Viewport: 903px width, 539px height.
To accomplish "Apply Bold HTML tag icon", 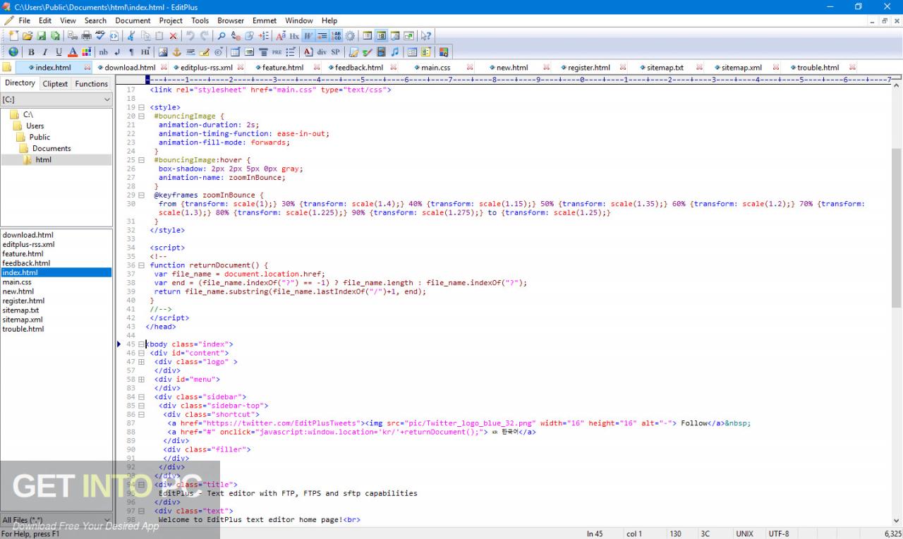I will click(x=31, y=52).
